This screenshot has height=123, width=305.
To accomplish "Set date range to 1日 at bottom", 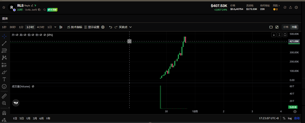I will point(15,118).
